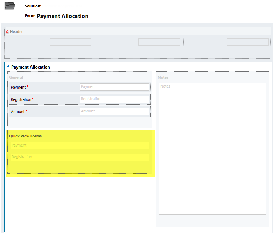Select the Registration quick view form control
273x233 pixels.
80,157
